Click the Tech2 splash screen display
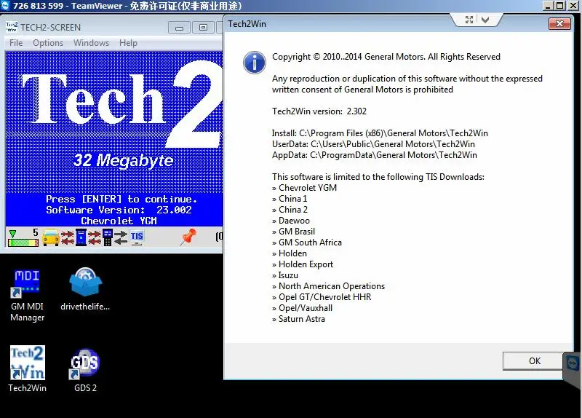Viewport: 582px width, 418px height. [114, 139]
